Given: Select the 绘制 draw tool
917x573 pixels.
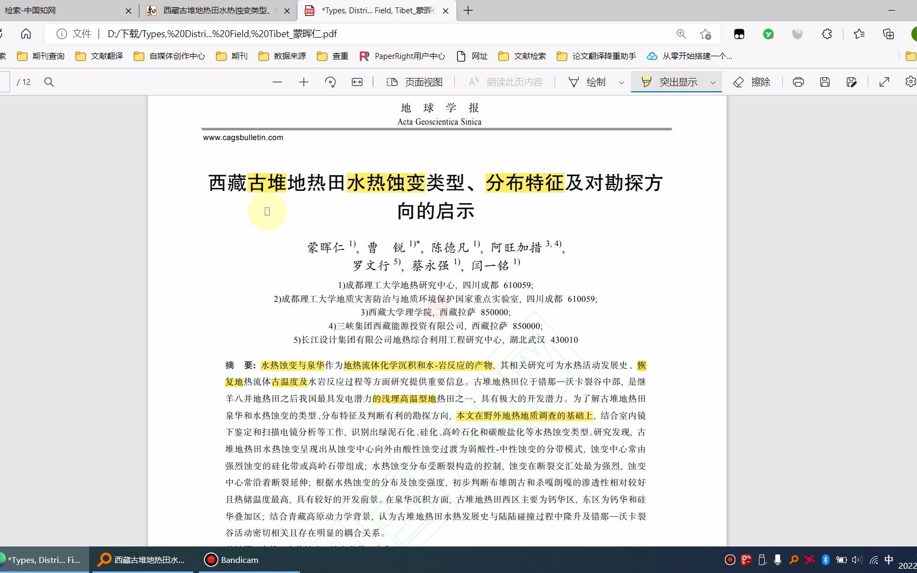Looking at the screenshot, I should coord(587,82).
